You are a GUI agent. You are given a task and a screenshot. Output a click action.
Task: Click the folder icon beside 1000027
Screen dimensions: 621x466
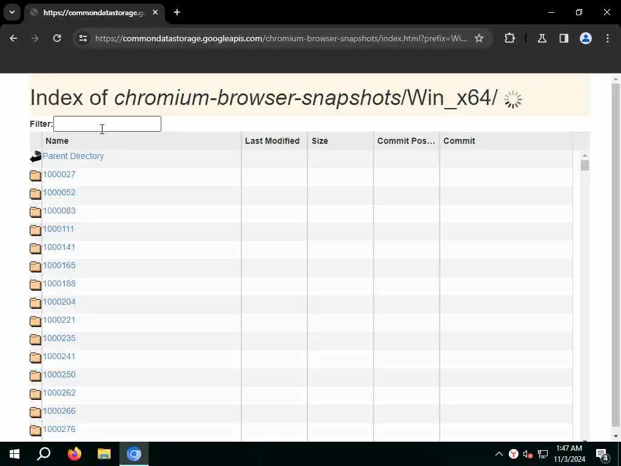[36, 175]
